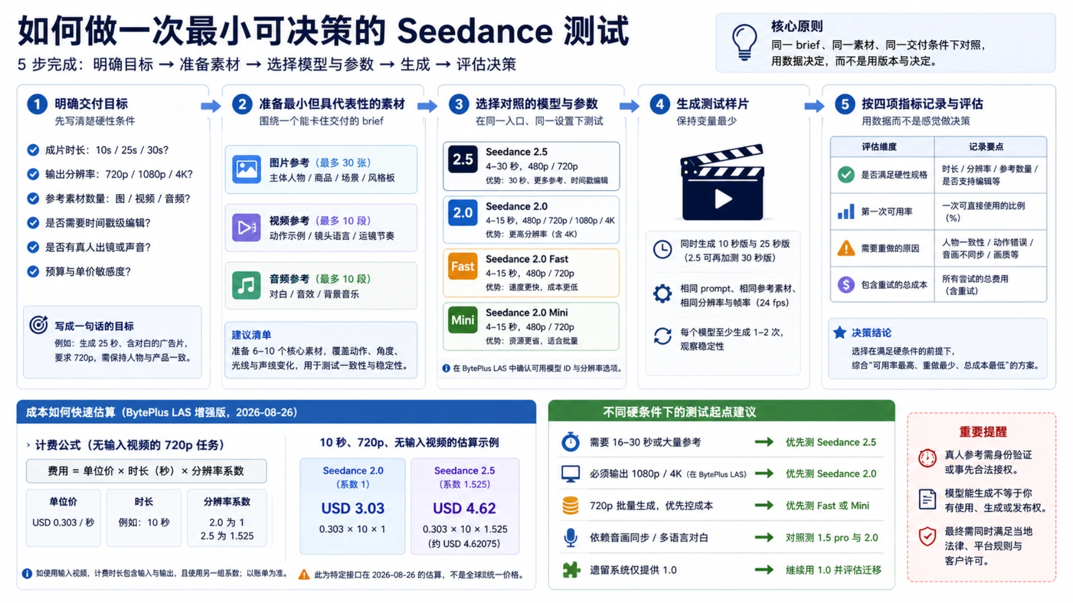Click the gear icon beside 相同 prompt
Screen dimensions: 1073x603
coord(663,294)
